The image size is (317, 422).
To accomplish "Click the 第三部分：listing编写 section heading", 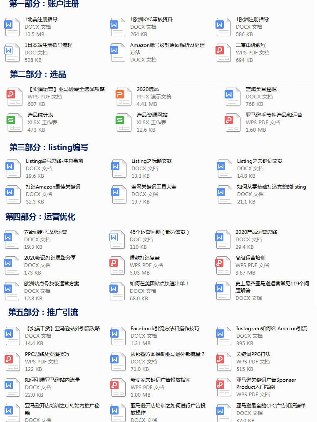I will click(49, 147).
